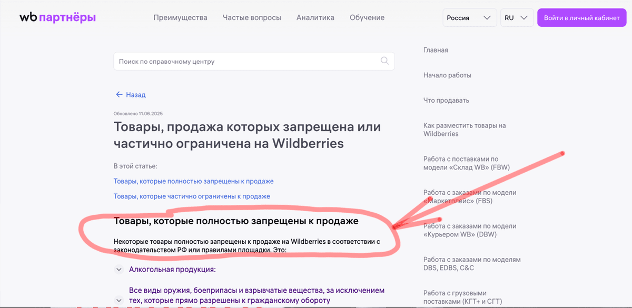
Task: Open Как разместить товары на Wildberries sidebar link
Action: pyautogui.click(x=465, y=130)
